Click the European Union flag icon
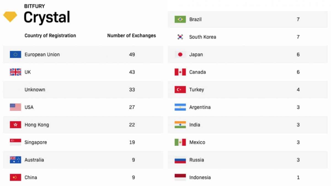 [x=15, y=54]
